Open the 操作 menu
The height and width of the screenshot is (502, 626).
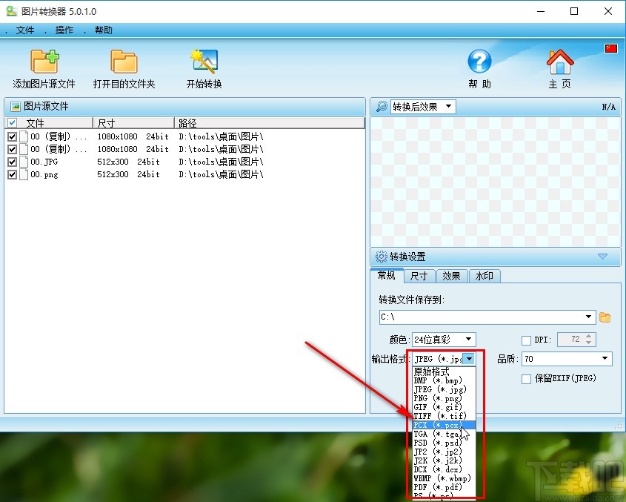click(x=64, y=30)
